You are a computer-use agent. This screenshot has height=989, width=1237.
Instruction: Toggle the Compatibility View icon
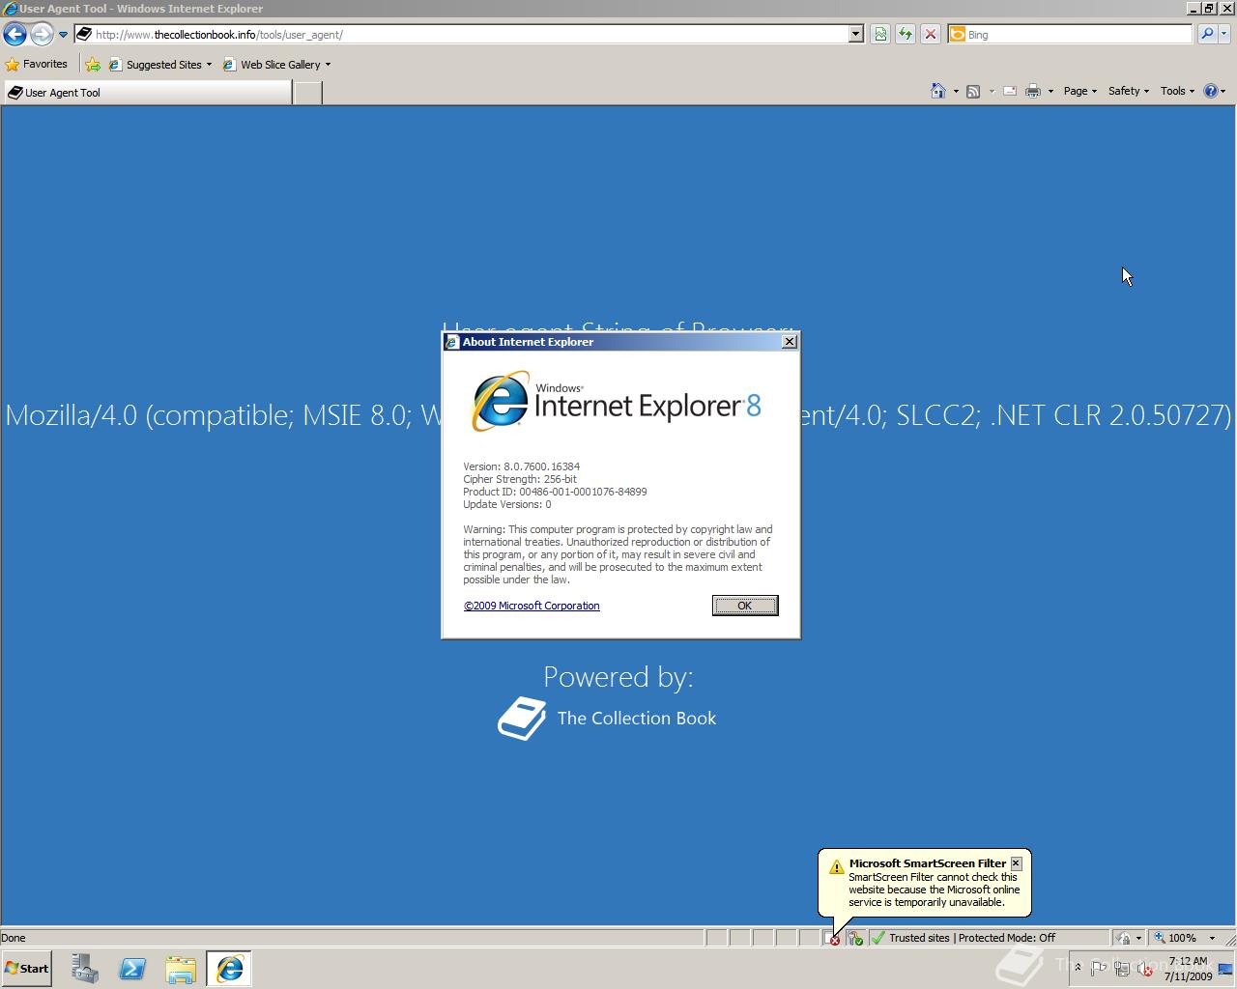[x=880, y=35]
